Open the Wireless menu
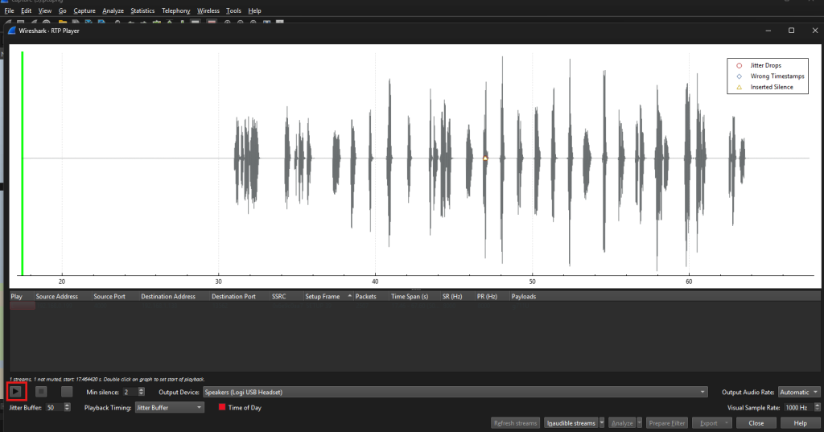The image size is (824, 432). [208, 10]
